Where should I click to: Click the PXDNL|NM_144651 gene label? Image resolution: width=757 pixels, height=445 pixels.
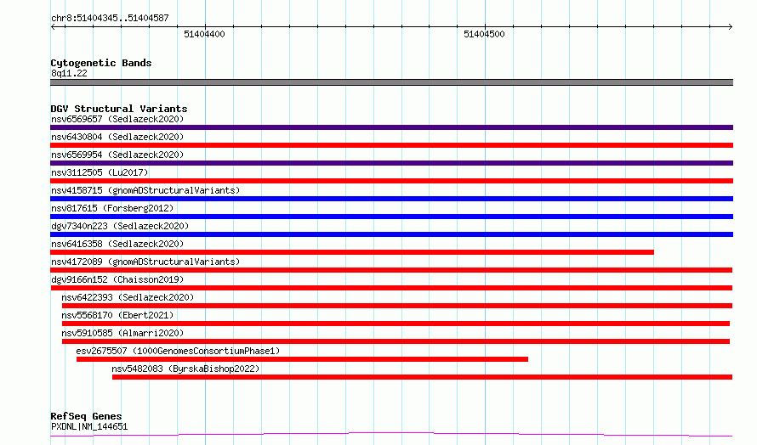[89, 426]
